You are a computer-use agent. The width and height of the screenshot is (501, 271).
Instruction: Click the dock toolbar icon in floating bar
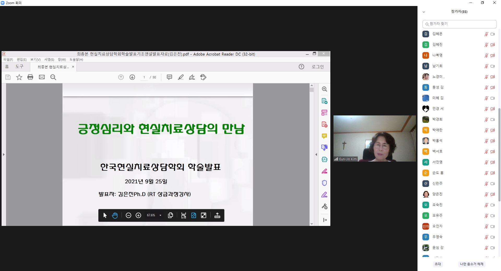tap(217, 215)
